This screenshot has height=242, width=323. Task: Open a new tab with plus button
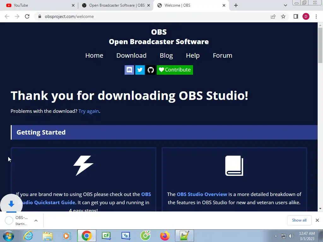pos(236,5)
